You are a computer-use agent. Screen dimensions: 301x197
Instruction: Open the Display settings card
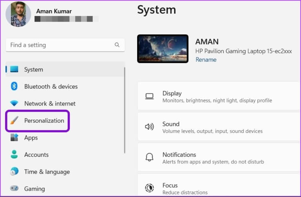coord(219,96)
